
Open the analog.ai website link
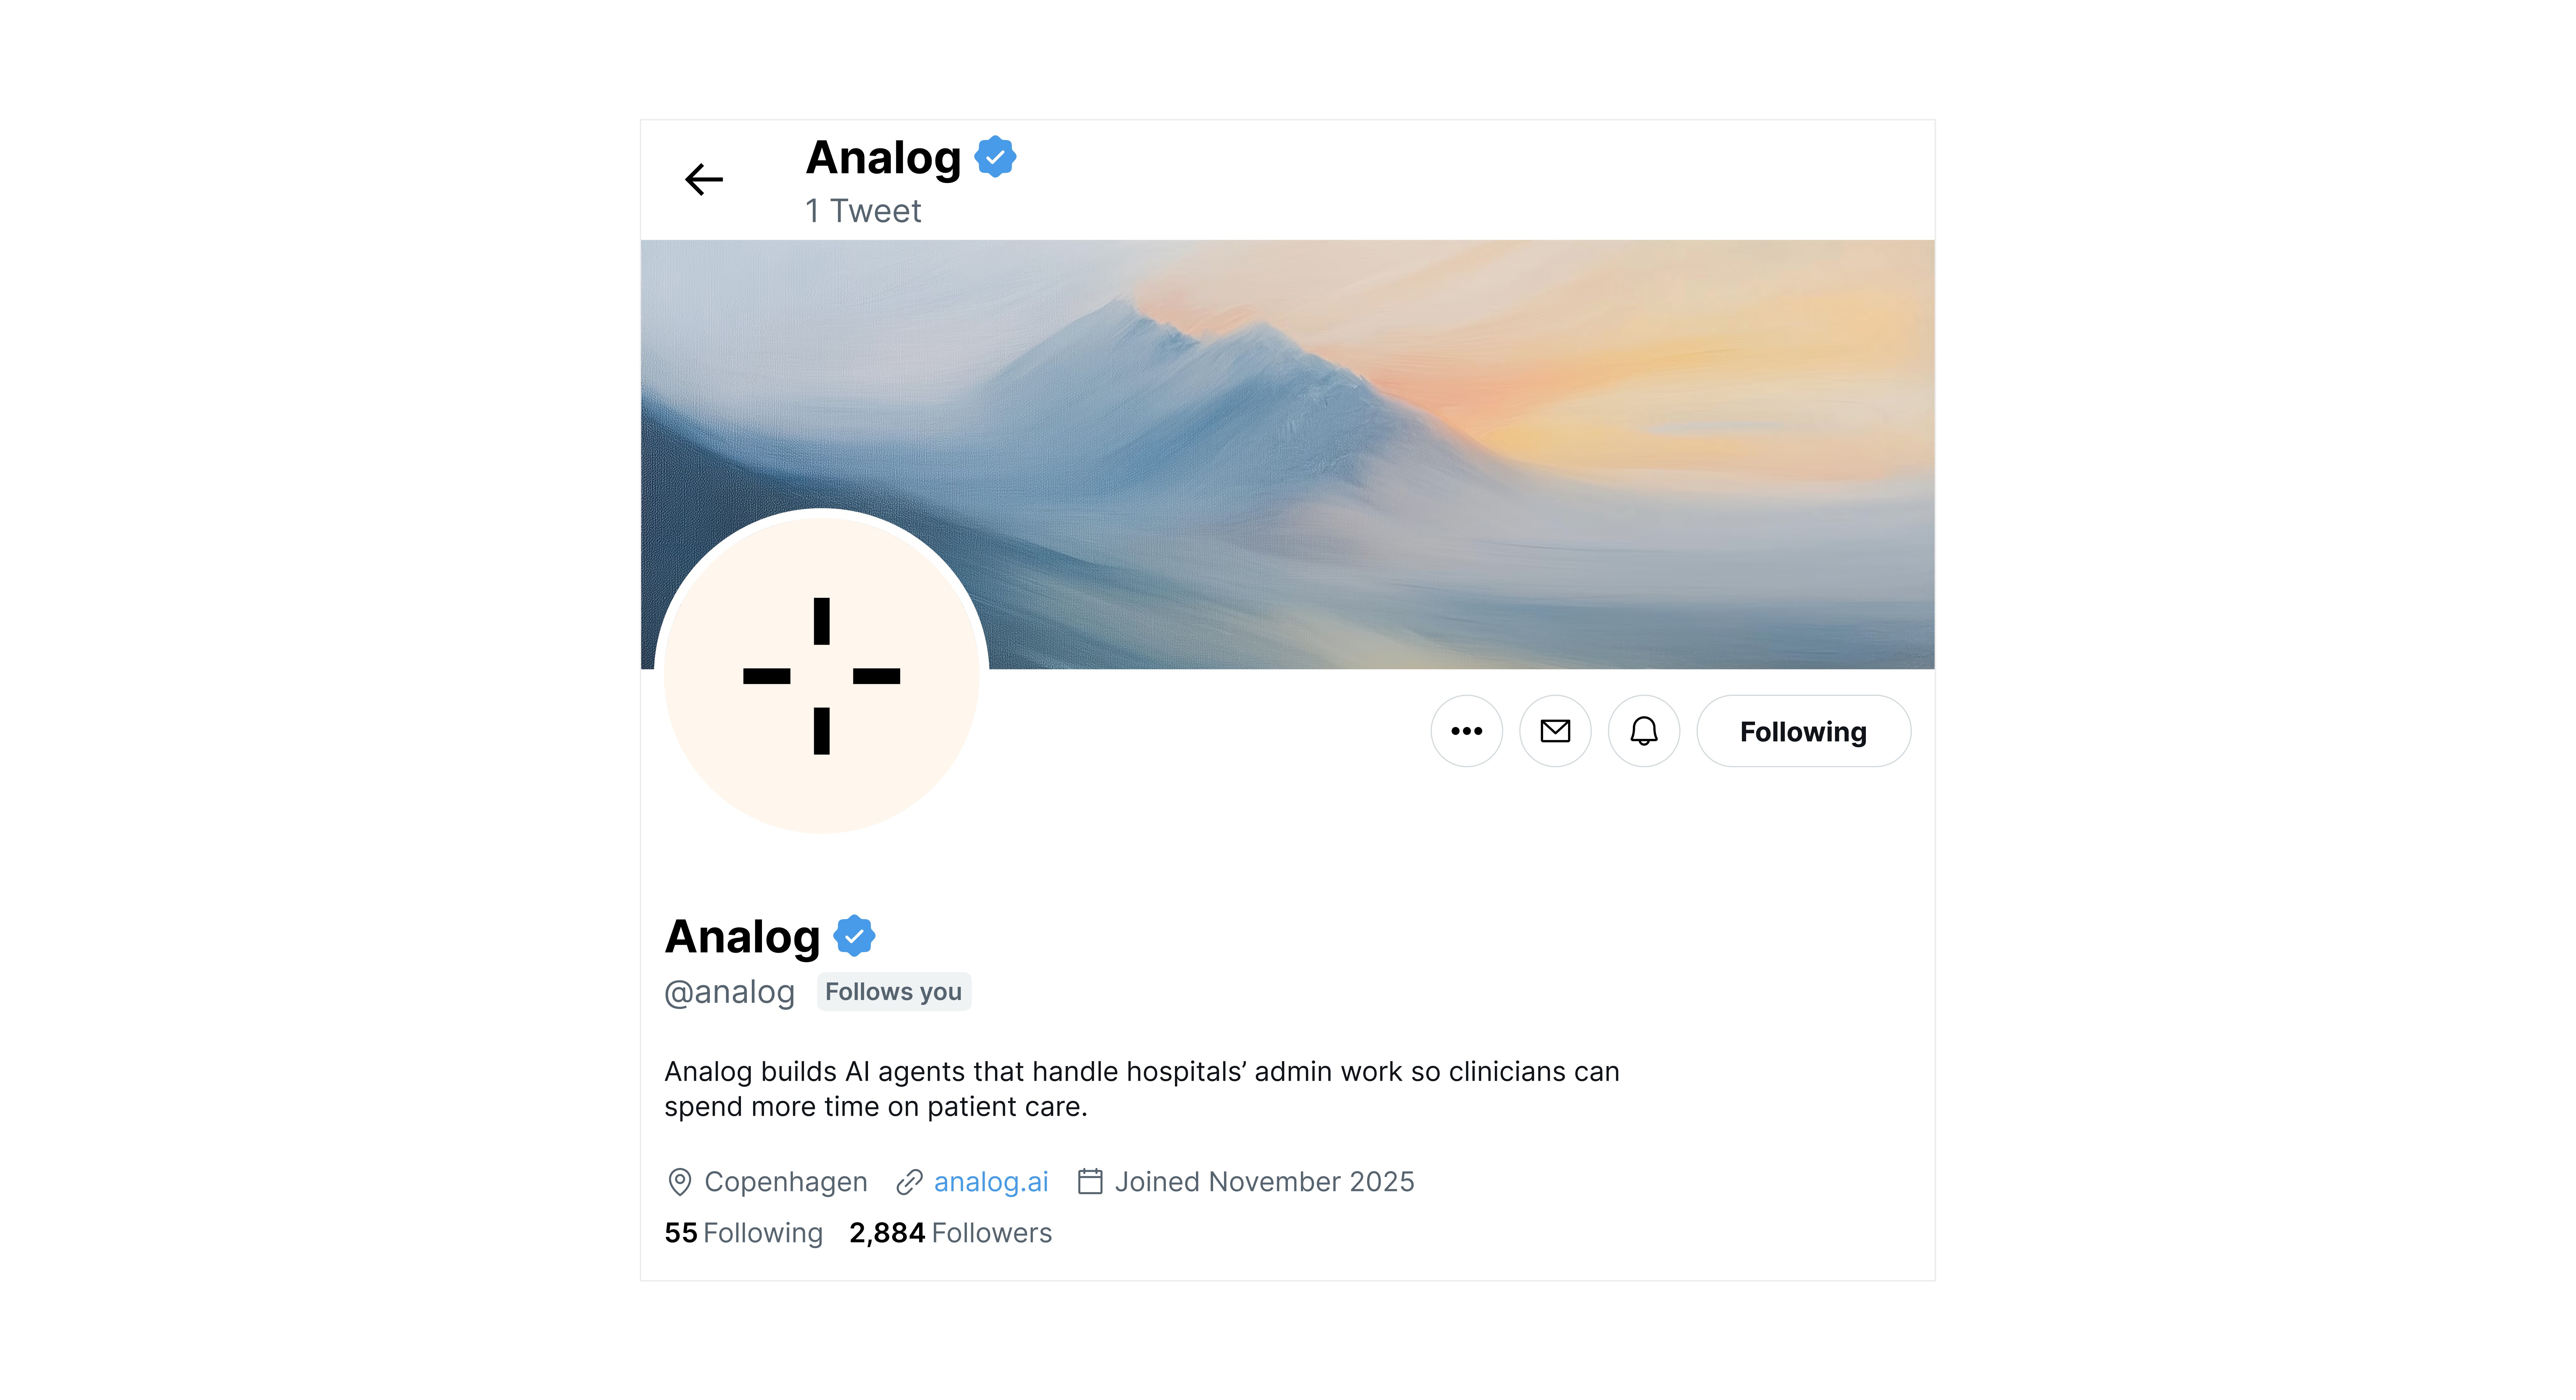coord(991,1182)
